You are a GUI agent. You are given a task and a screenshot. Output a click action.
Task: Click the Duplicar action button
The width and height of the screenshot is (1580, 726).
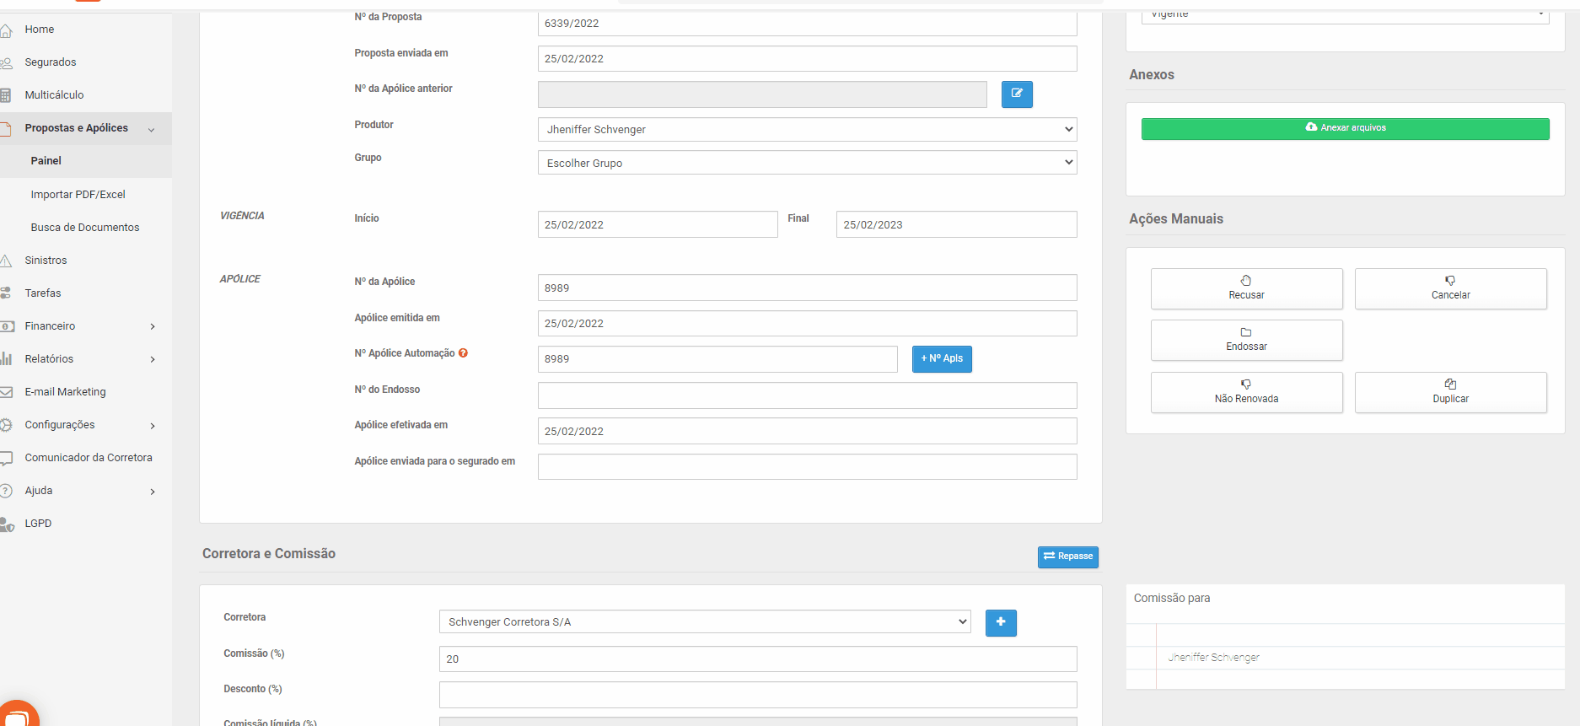click(1450, 392)
